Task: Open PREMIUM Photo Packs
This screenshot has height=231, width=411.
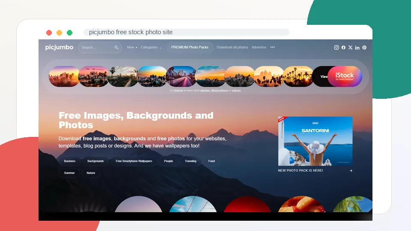Action: (x=190, y=47)
